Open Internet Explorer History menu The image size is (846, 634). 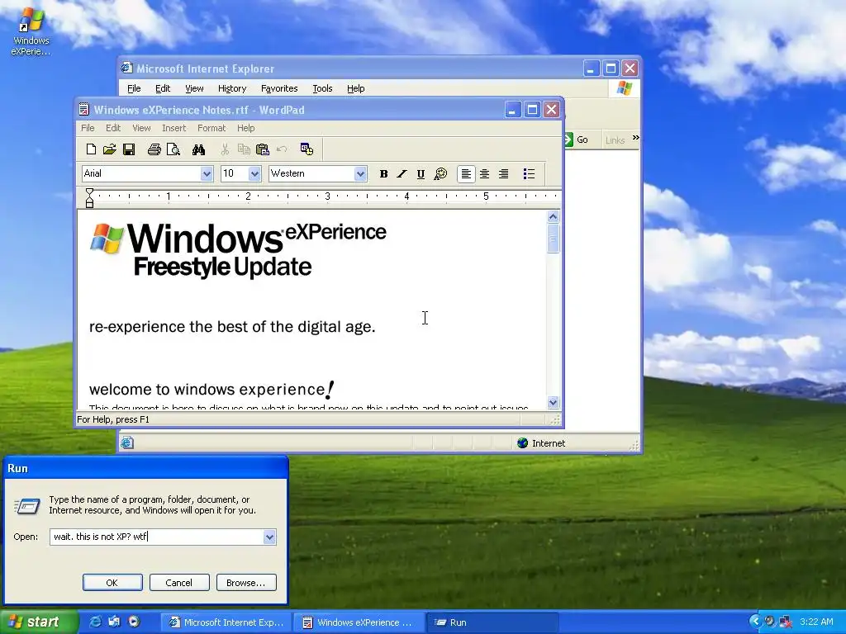(232, 88)
